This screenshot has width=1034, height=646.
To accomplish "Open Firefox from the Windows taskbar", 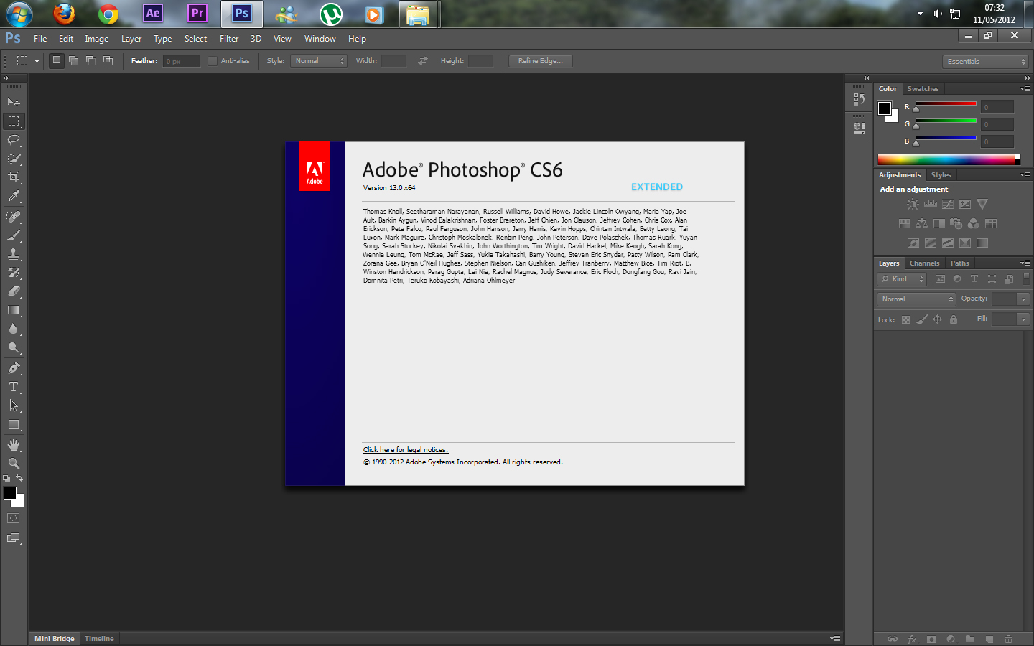I will (65, 14).
